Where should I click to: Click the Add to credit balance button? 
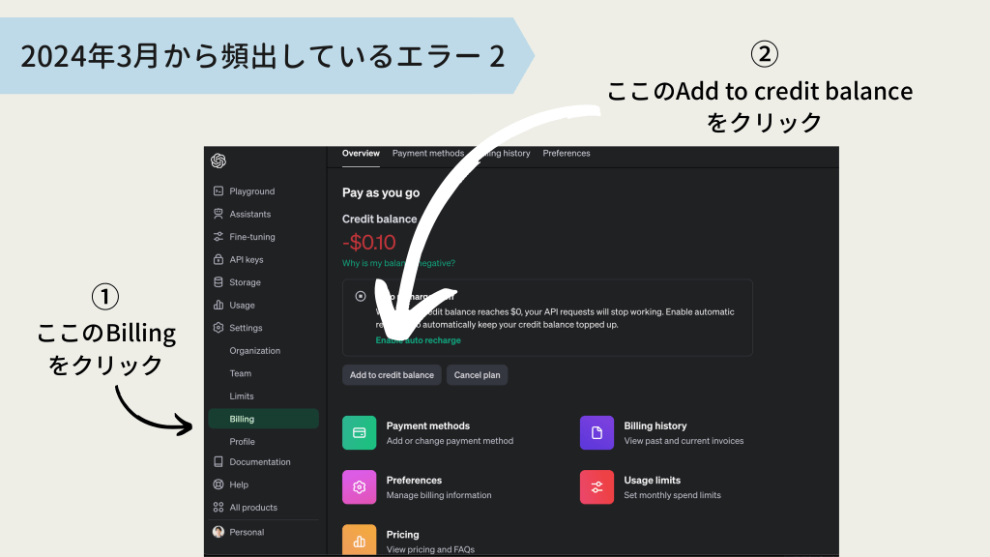pos(392,375)
